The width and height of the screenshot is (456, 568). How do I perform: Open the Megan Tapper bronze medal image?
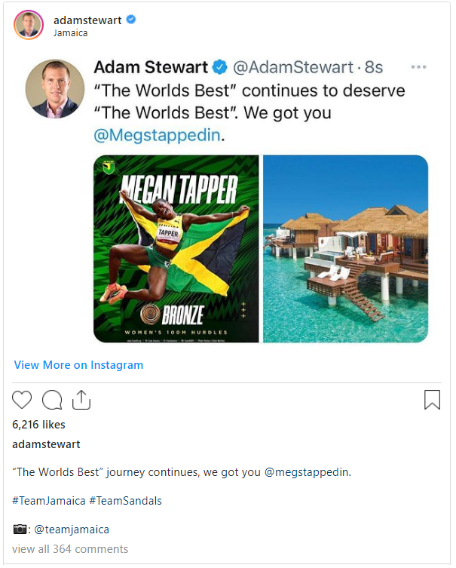(176, 249)
